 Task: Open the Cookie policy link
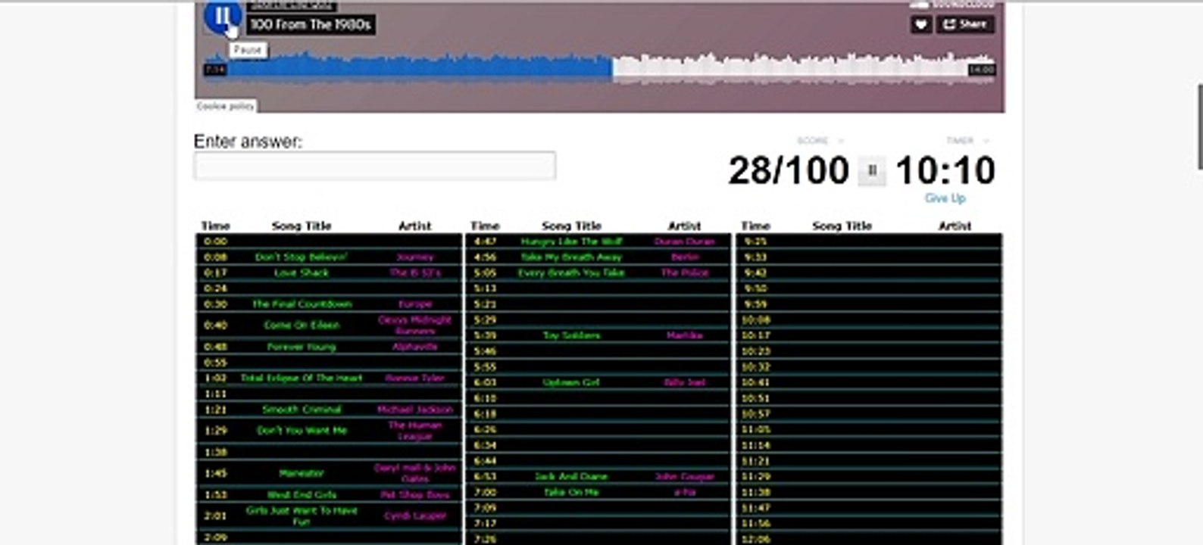[225, 107]
